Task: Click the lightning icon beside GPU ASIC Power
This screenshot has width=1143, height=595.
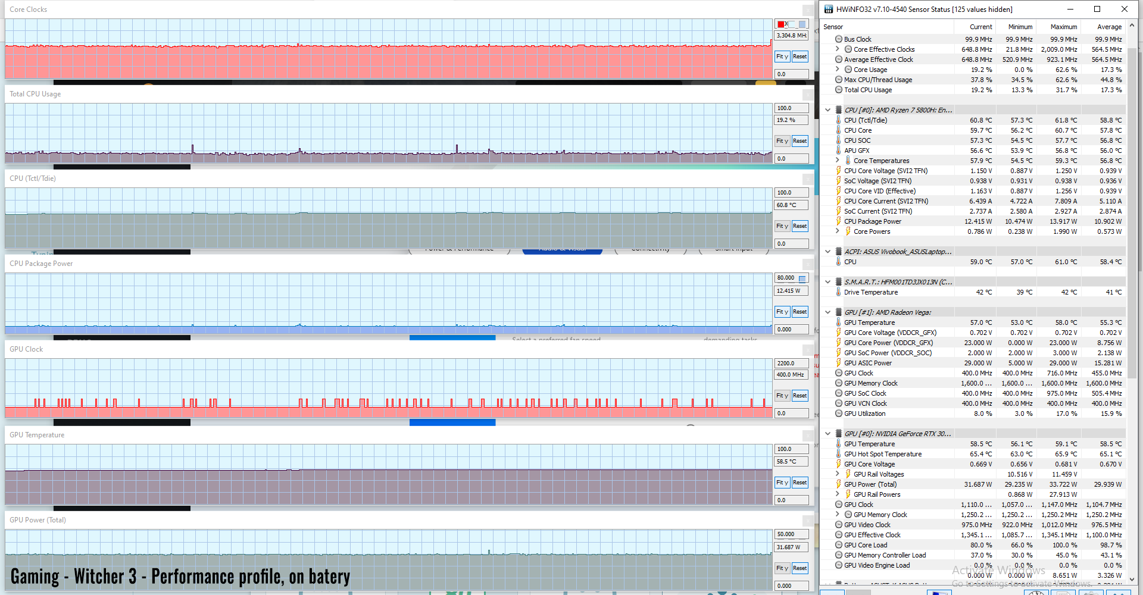Action: [x=838, y=363]
